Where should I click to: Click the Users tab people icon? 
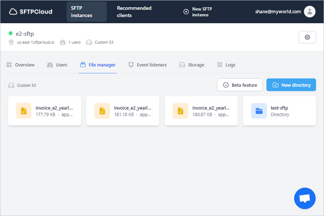[x=50, y=65]
